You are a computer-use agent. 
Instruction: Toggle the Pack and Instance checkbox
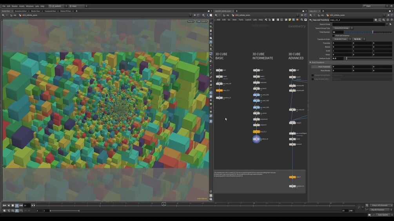point(334,36)
